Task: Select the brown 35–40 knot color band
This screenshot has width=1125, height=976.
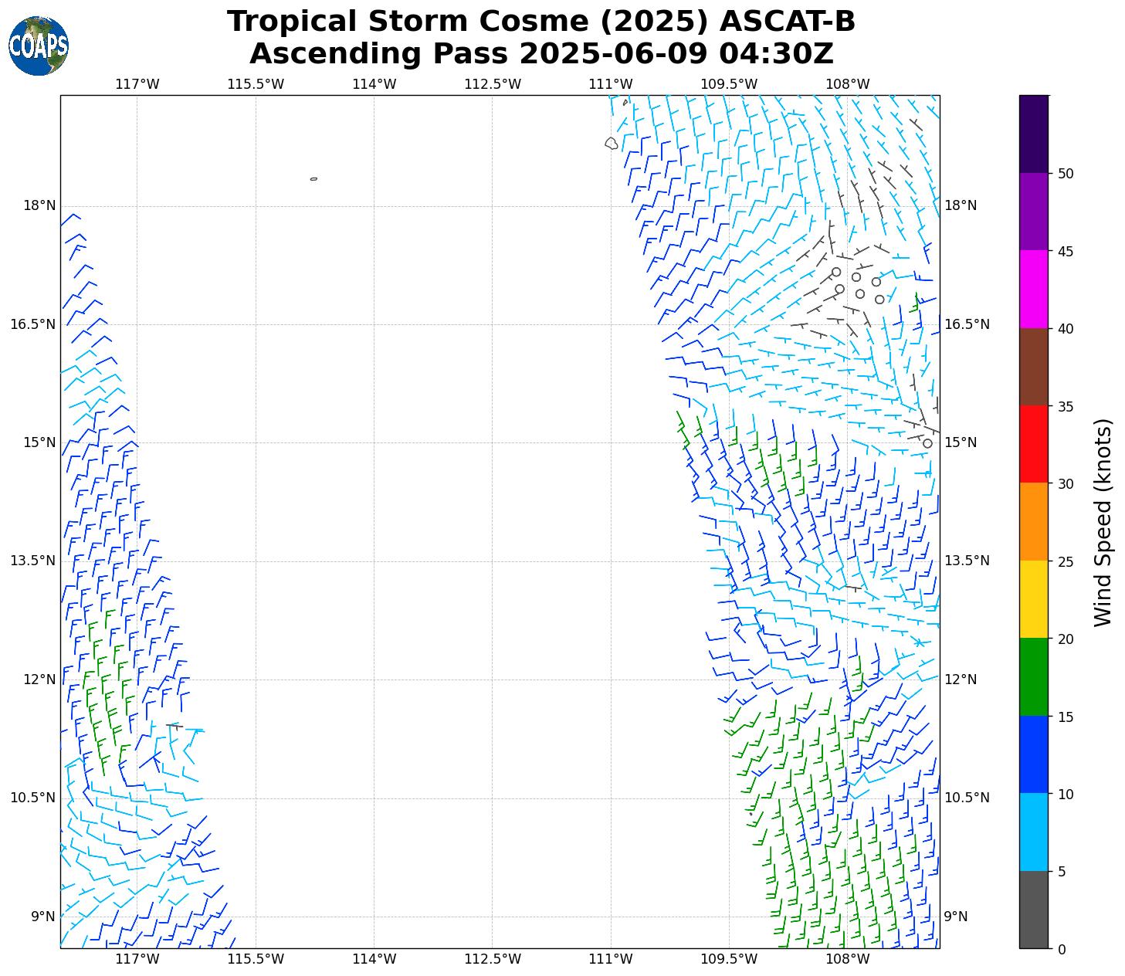Action: 1033,367
